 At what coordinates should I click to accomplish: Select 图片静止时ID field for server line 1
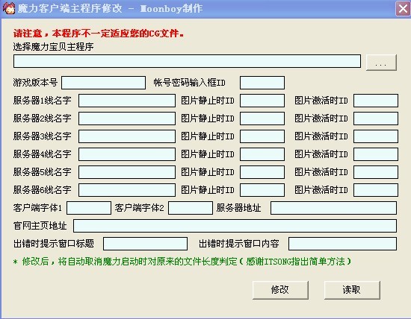click(x=262, y=101)
